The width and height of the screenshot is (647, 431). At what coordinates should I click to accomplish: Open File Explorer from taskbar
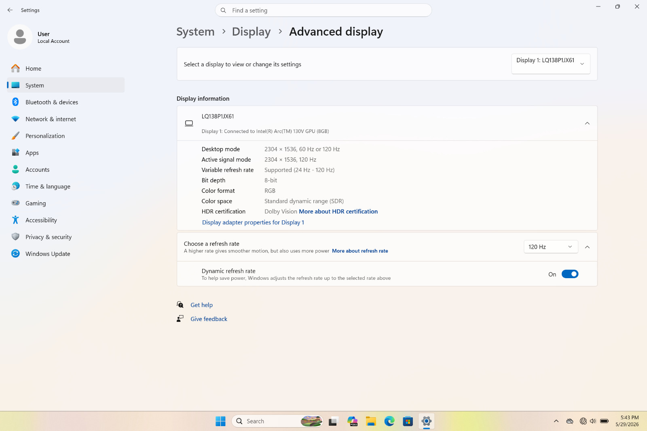371,421
